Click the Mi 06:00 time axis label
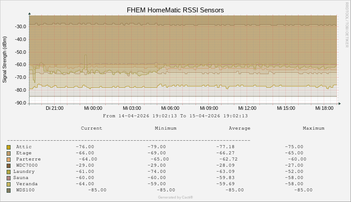 [x=170, y=108]
